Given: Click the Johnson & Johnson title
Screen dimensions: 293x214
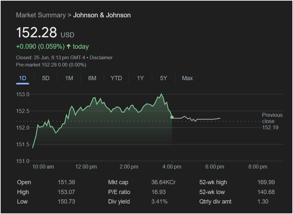Looking at the screenshot, I should [102, 15].
